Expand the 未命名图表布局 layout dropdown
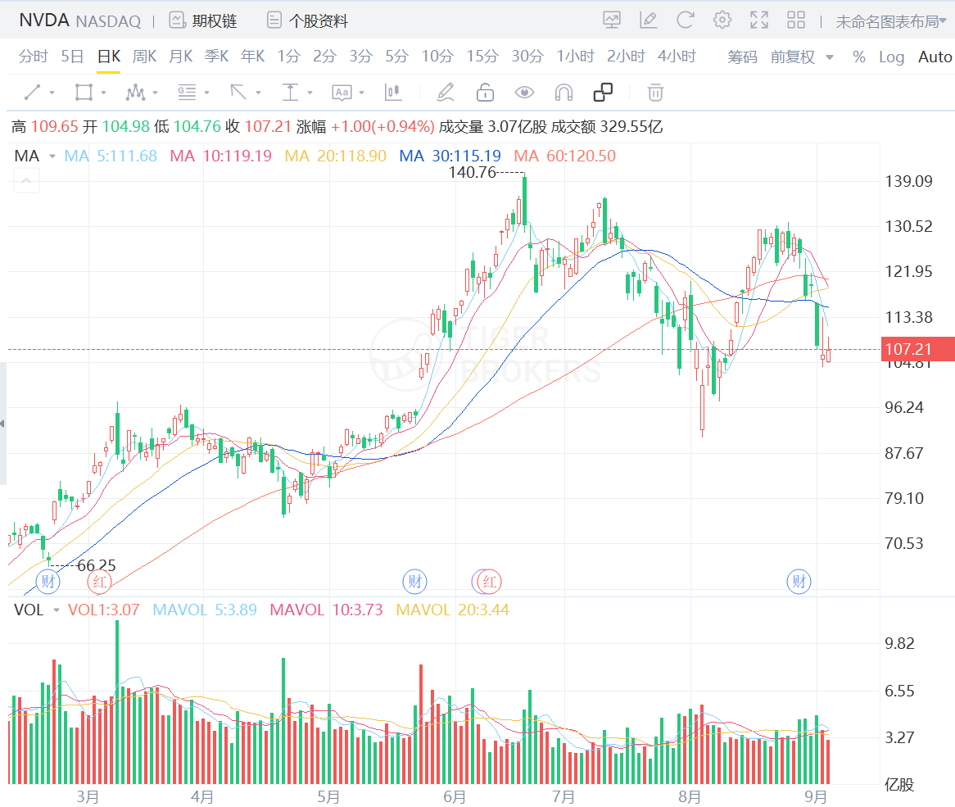955x807 pixels. pyautogui.click(x=893, y=21)
